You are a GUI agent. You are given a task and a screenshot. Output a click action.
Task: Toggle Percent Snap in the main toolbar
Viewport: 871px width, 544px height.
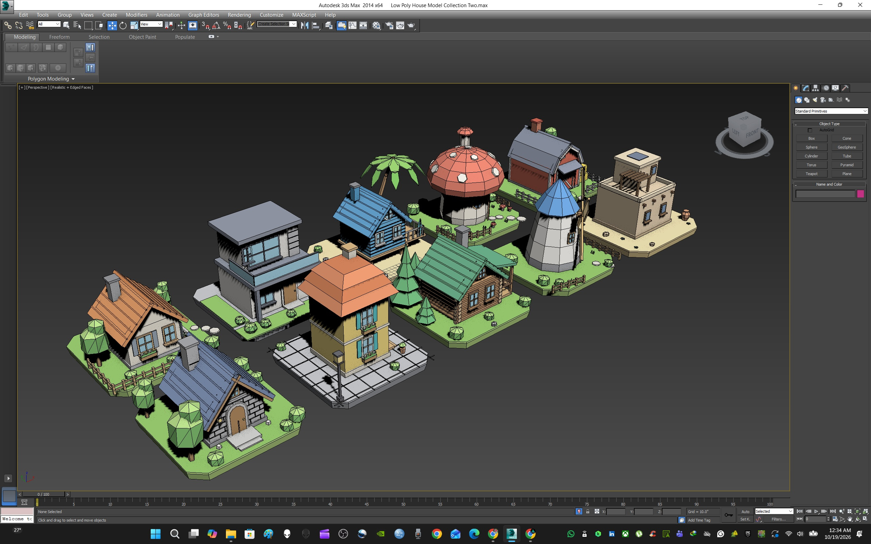point(227,25)
